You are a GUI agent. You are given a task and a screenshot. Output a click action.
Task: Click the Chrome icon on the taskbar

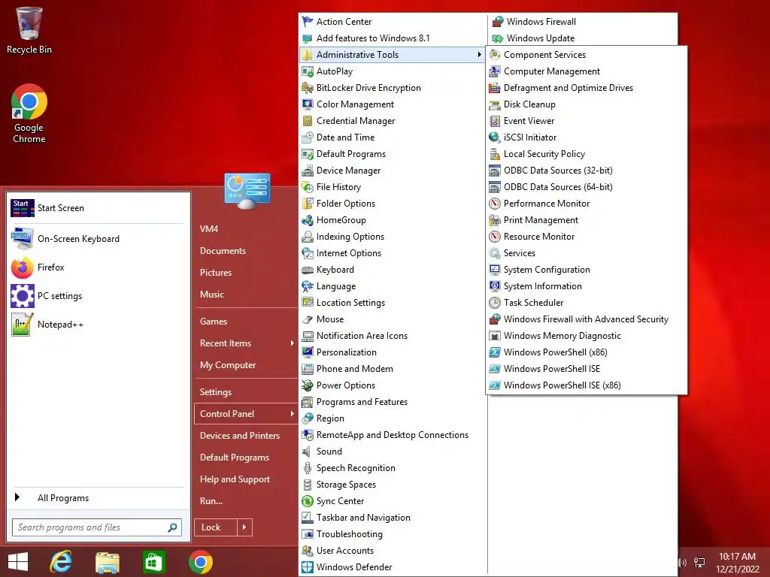(x=200, y=562)
